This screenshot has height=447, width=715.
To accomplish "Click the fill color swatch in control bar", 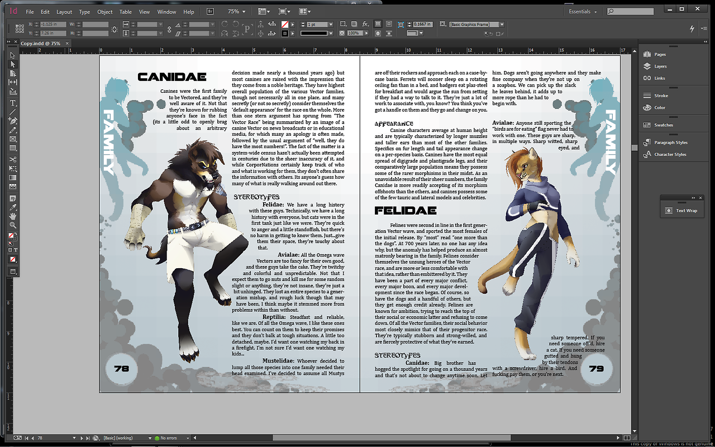I will (x=285, y=25).
